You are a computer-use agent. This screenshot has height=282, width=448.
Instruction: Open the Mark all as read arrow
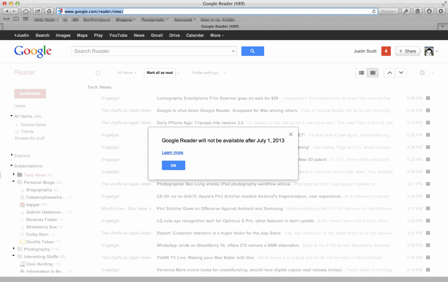[179, 73]
